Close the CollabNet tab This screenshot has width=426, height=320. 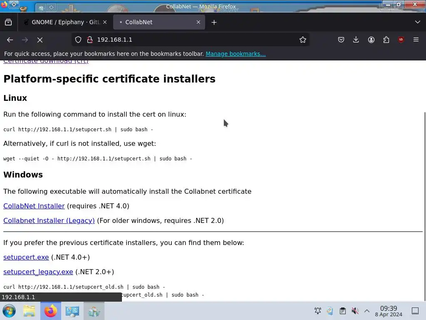[x=198, y=22]
